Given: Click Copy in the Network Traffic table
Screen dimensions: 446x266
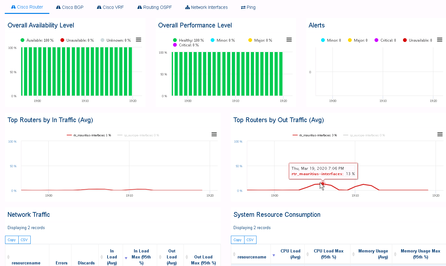Looking at the screenshot, I should point(11,240).
